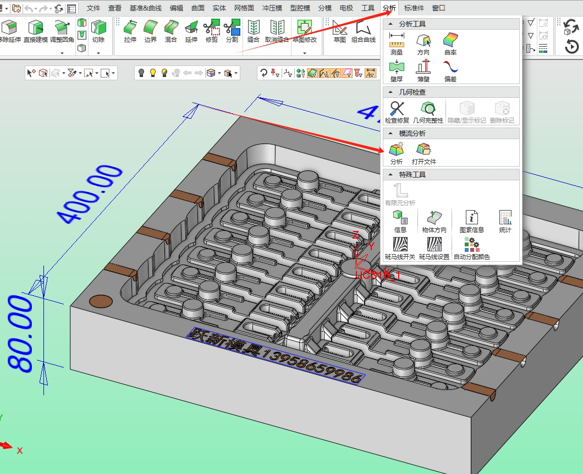Toggle the highlighted dimension filter button

tap(370, 73)
